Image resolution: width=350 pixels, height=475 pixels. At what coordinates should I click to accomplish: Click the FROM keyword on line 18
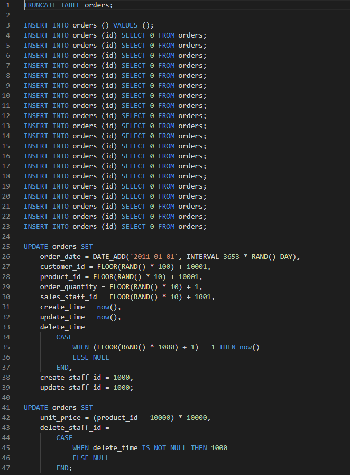pyautogui.click(x=166, y=176)
